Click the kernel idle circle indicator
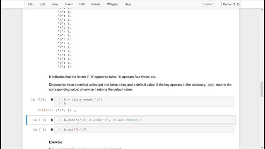Viewport: 265px width, 149px height. tap(238, 4)
